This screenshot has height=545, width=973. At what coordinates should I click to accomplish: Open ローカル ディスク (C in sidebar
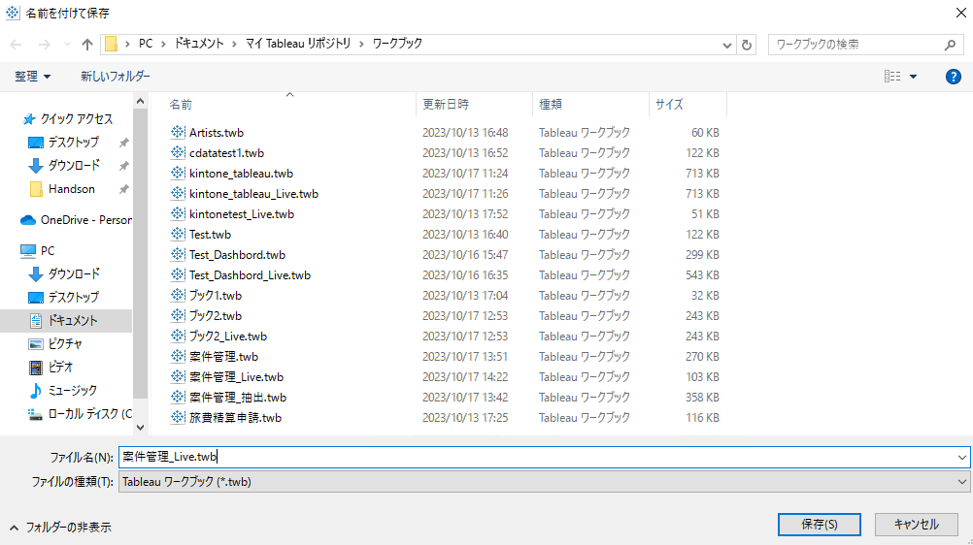pyautogui.click(x=90, y=414)
